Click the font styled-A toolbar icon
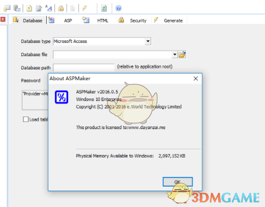The height and width of the screenshot is (207, 265). [49, 8]
